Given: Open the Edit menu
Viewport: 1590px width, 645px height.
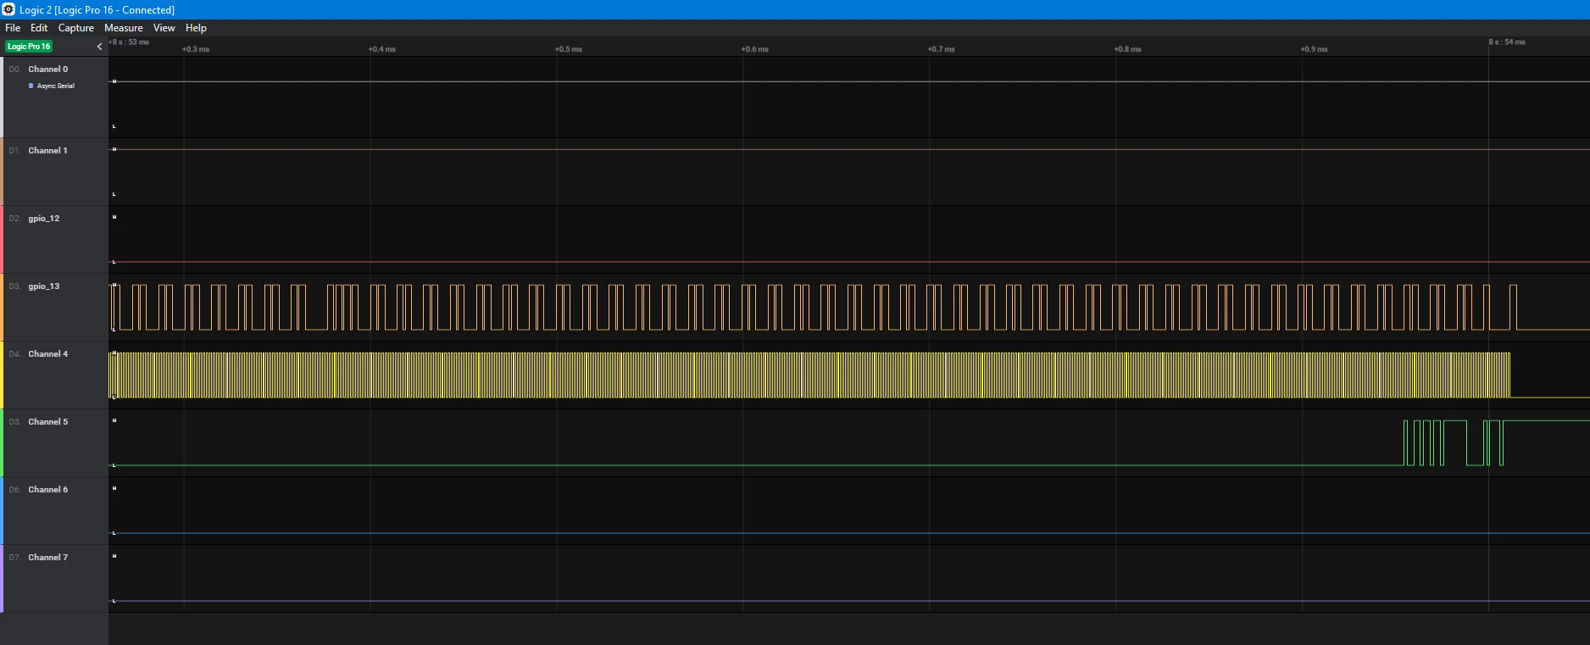Looking at the screenshot, I should (x=39, y=28).
